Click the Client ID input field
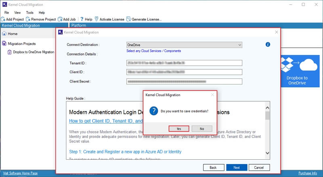 pos(184,72)
